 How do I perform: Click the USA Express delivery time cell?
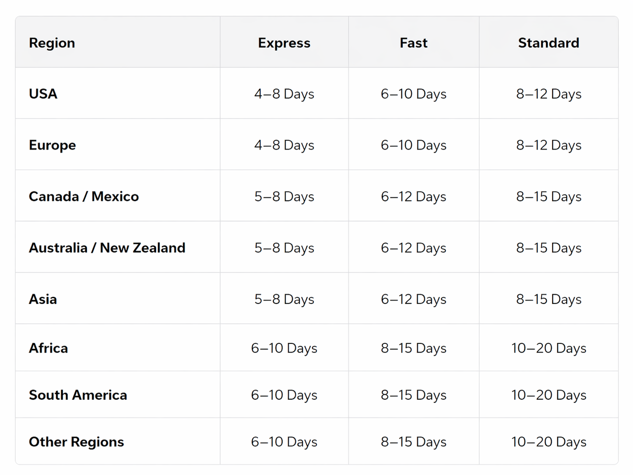click(x=284, y=94)
